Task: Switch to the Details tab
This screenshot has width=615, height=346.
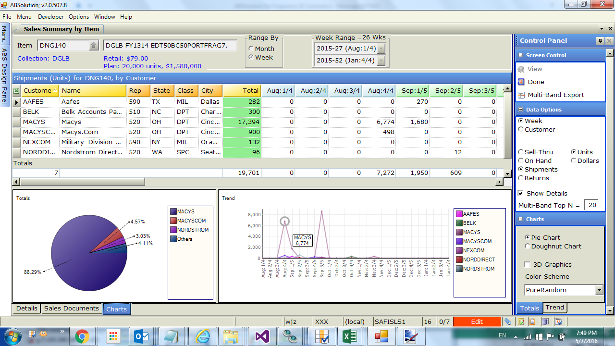Action: coord(27,309)
